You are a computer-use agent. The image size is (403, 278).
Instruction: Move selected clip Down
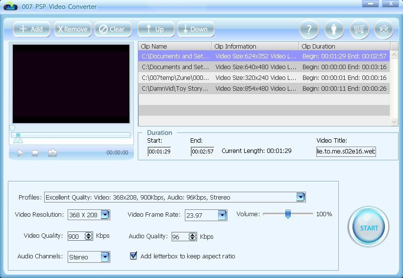click(x=196, y=29)
